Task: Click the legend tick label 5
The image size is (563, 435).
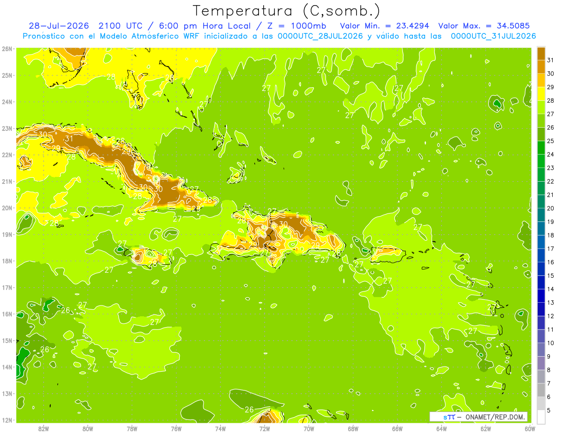Action: tap(549, 411)
